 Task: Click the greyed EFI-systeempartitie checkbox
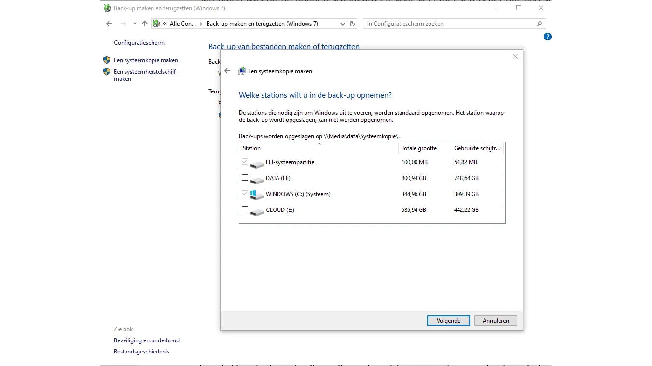coord(245,162)
